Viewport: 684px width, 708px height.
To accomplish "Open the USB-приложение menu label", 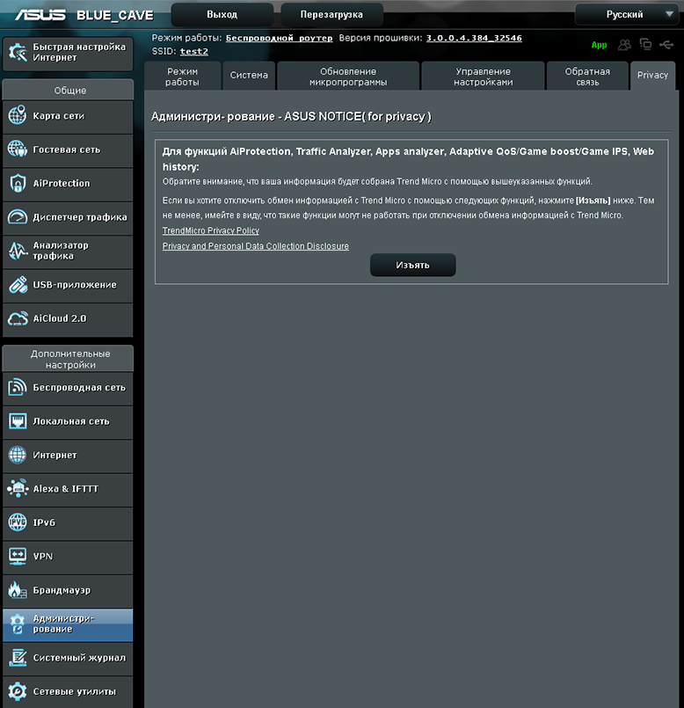I will 75,285.
